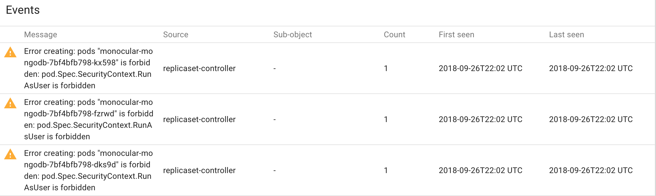Select the forbidden error text for pod dks9d

[89, 170]
